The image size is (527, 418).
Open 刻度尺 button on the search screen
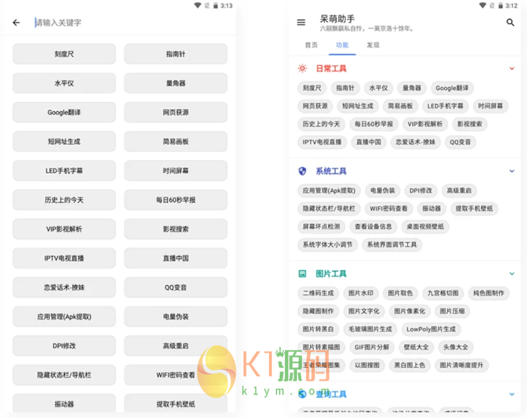click(x=64, y=54)
